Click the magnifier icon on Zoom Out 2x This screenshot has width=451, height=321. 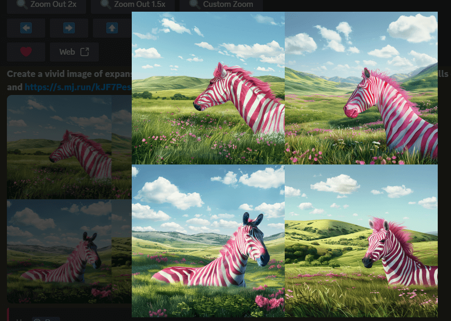pos(22,4)
